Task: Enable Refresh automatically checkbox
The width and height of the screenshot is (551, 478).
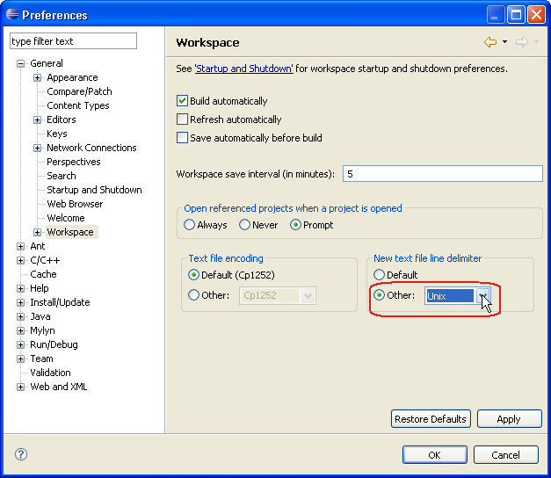Action: pyautogui.click(x=183, y=119)
